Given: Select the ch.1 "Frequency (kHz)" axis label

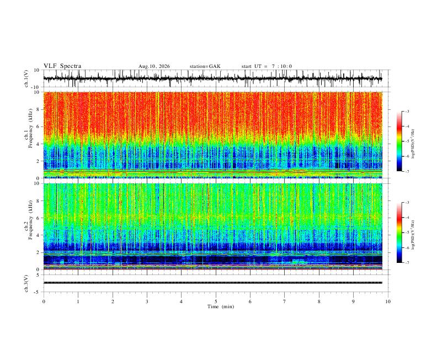Looking at the screenshot, I should pyautogui.click(x=30, y=128).
